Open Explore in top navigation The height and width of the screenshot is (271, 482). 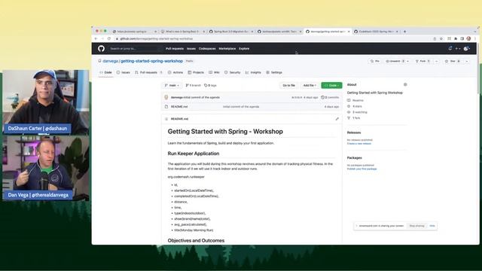tap(244, 48)
